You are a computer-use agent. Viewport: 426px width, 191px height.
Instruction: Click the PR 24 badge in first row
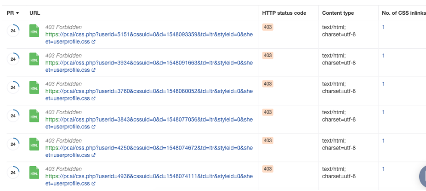13,31
